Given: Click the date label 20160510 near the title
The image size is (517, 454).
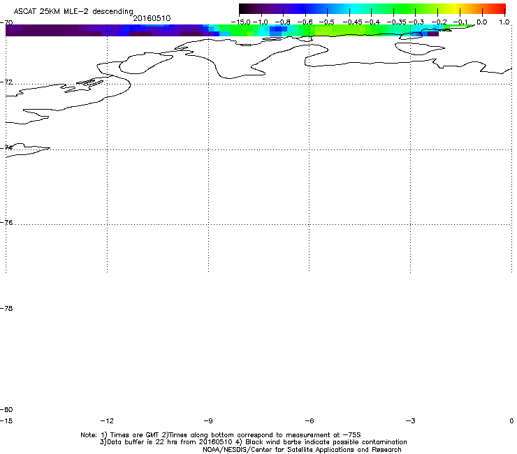Looking at the screenshot, I should (152, 18).
